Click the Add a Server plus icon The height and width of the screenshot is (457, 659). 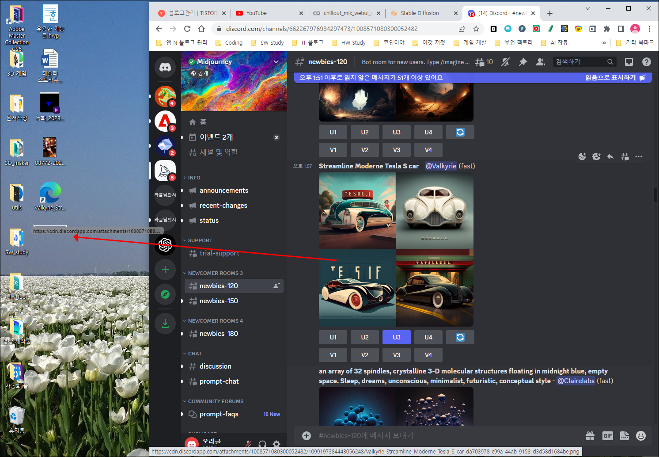pyautogui.click(x=165, y=270)
